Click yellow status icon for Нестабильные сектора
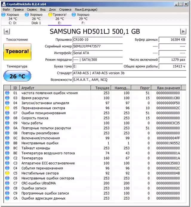The height and width of the screenshot is (207, 191). coord(7,173)
